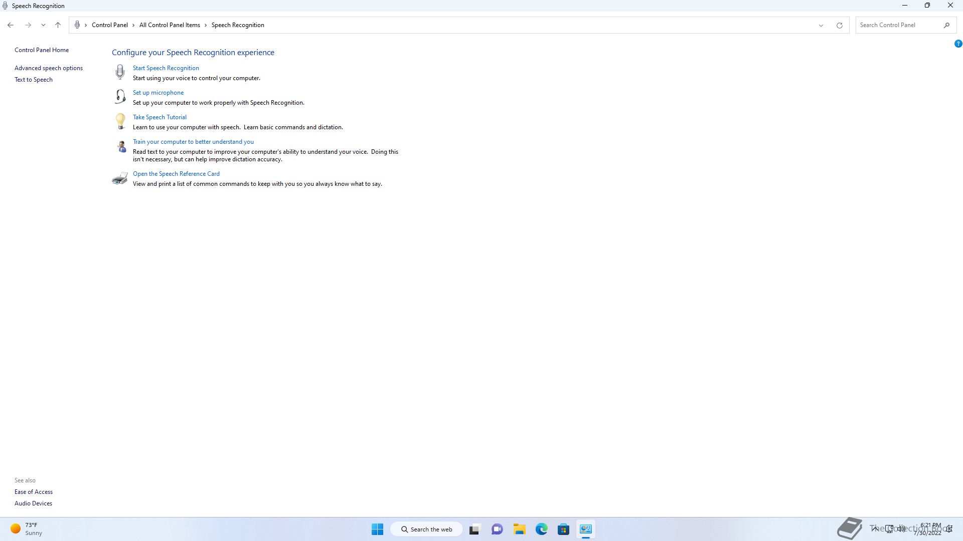Open File Explorer from the taskbar
This screenshot has height=541, width=963.
519,529
